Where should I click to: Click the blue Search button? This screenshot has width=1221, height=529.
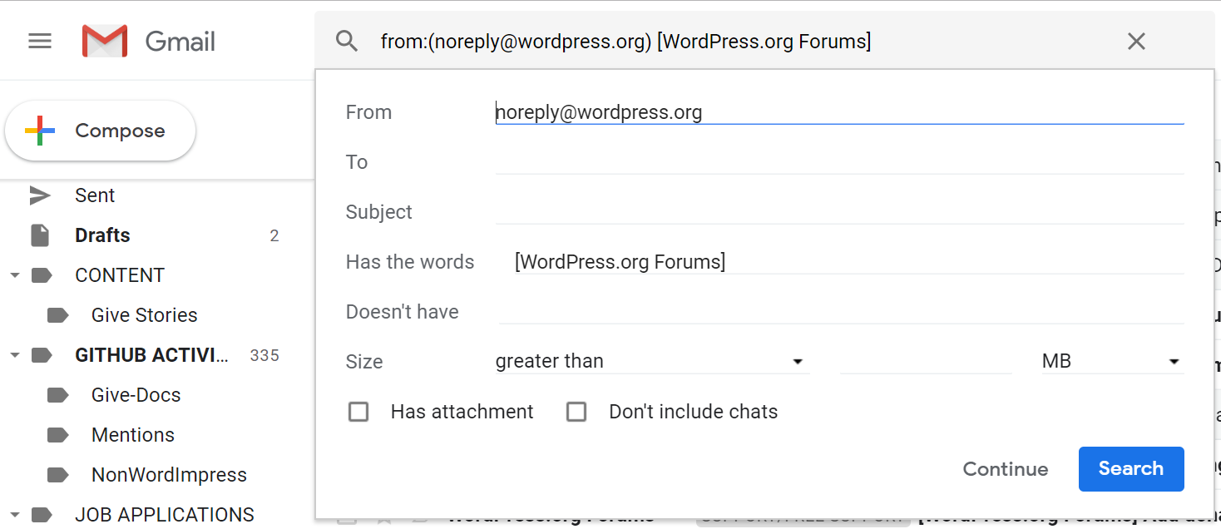[1131, 469]
